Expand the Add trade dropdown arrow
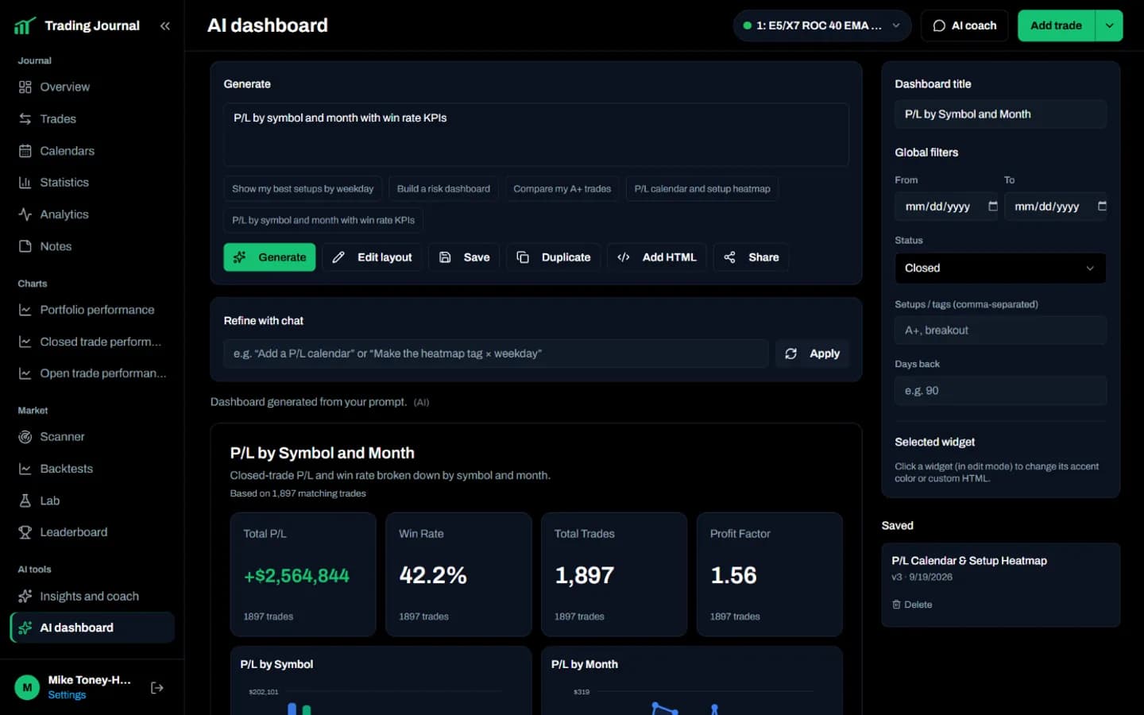 tap(1109, 25)
